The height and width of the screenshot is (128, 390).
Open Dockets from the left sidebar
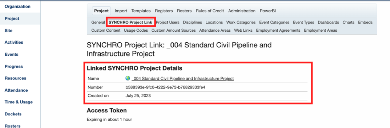(13, 114)
